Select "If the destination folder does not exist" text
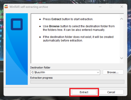The width and height of the screenshot is (131, 100). pos(78,39)
